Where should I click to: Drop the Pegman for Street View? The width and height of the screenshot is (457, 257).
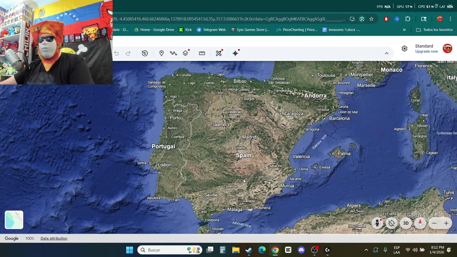click(377, 223)
